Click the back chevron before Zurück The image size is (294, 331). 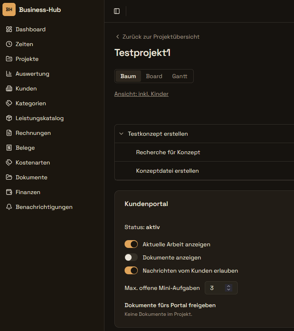tap(118, 37)
